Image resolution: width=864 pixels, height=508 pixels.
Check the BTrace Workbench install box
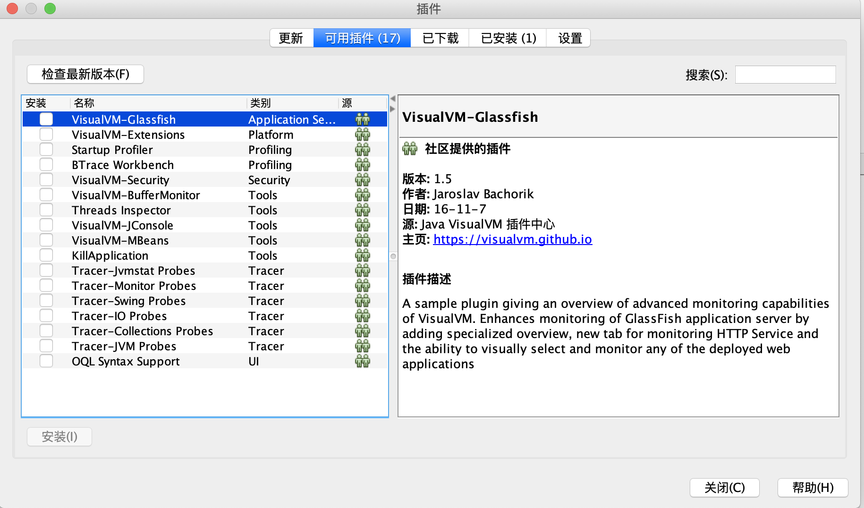click(x=46, y=164)
